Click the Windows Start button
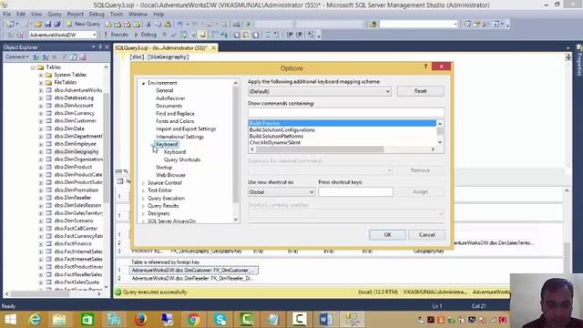The height and width of the screenshot is (328, 583). pos(10,320)
